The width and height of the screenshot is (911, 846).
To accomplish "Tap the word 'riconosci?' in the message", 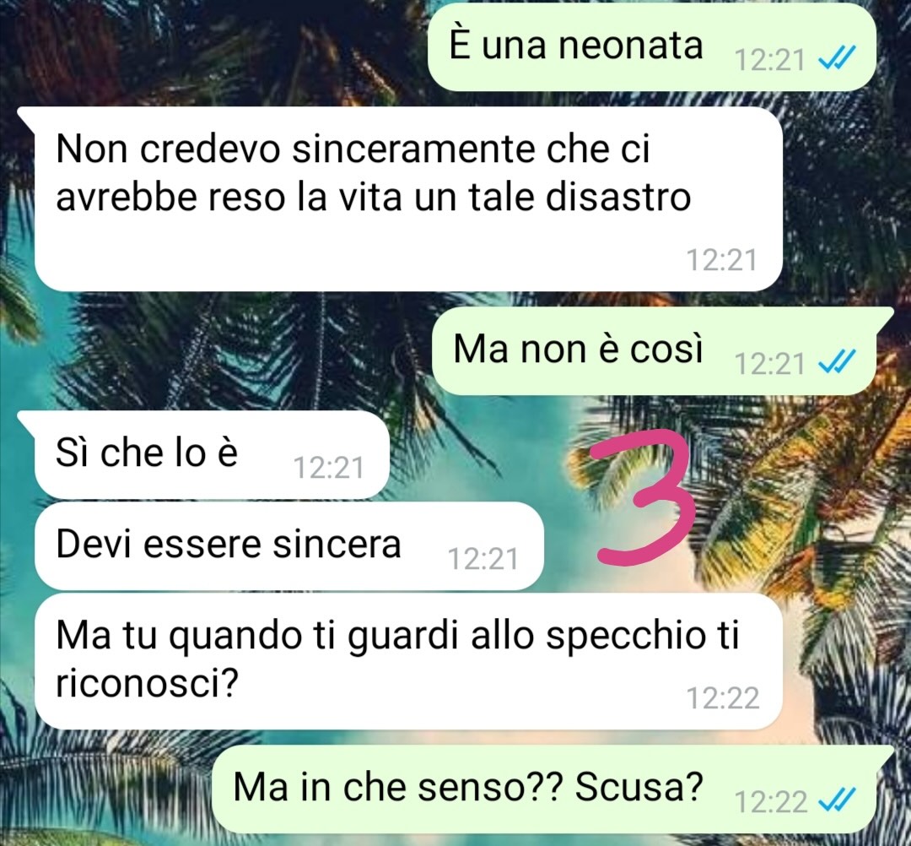I will point(147,682).
